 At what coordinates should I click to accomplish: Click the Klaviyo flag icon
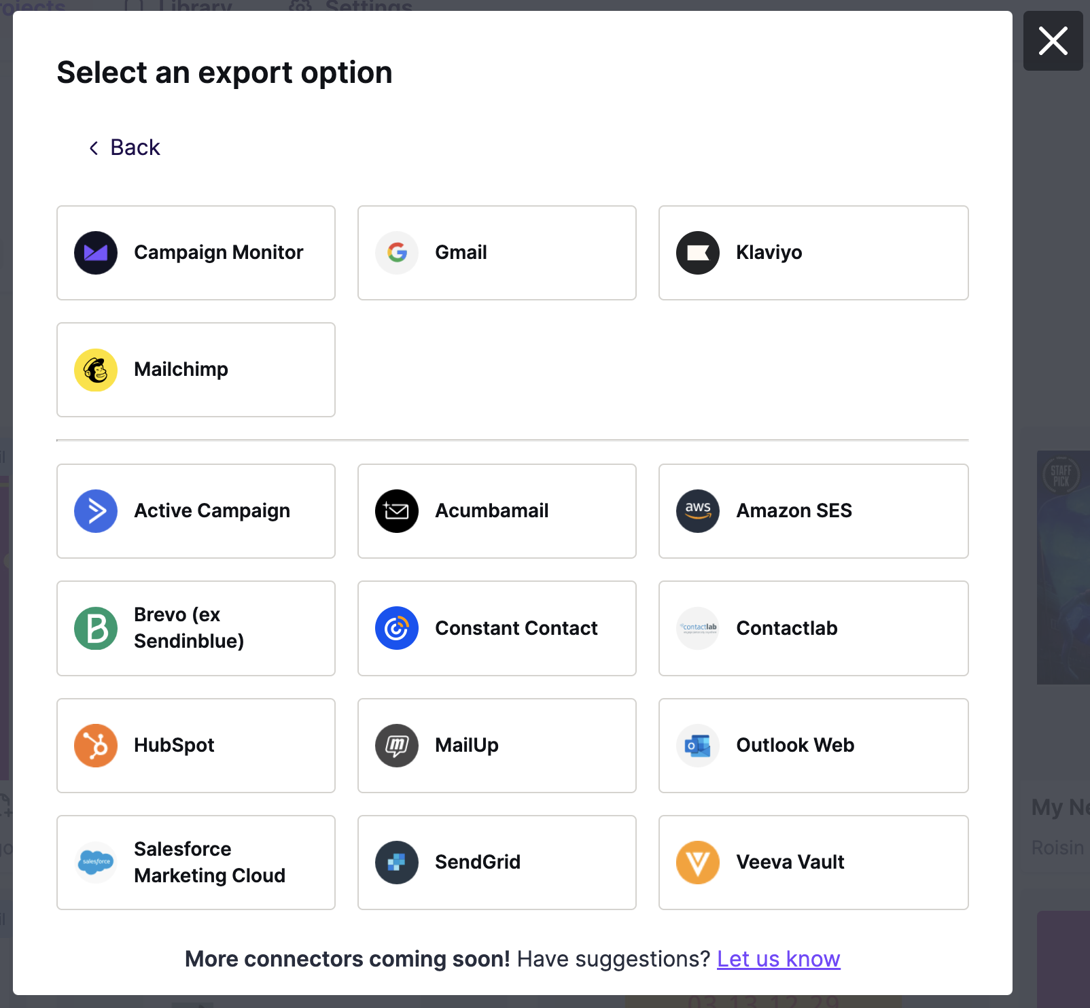(698, 253)
